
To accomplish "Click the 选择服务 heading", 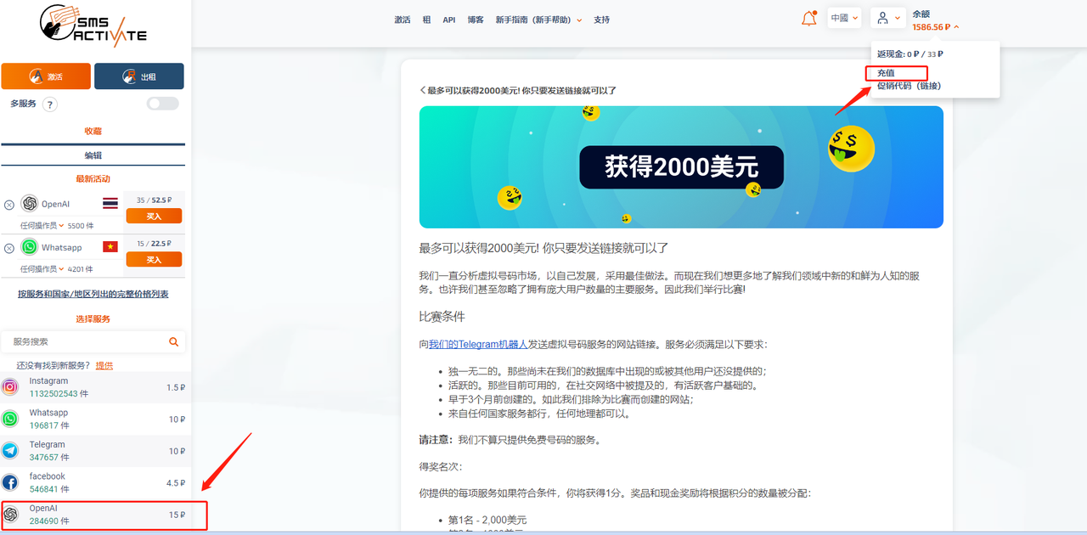I will point(93,319).
